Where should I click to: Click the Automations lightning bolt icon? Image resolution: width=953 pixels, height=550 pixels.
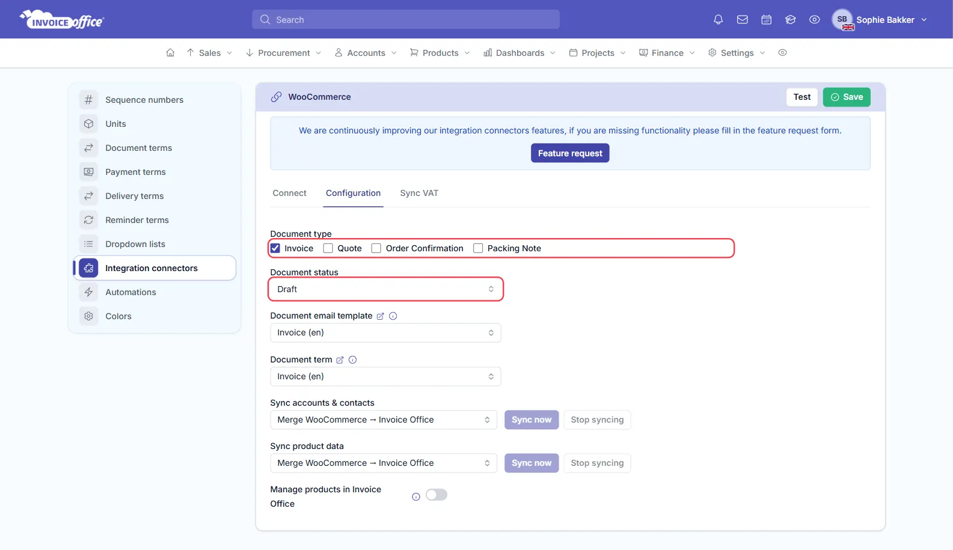88,292
